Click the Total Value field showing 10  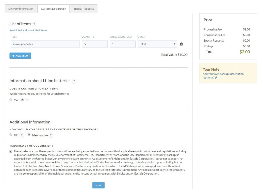(123, 44)
